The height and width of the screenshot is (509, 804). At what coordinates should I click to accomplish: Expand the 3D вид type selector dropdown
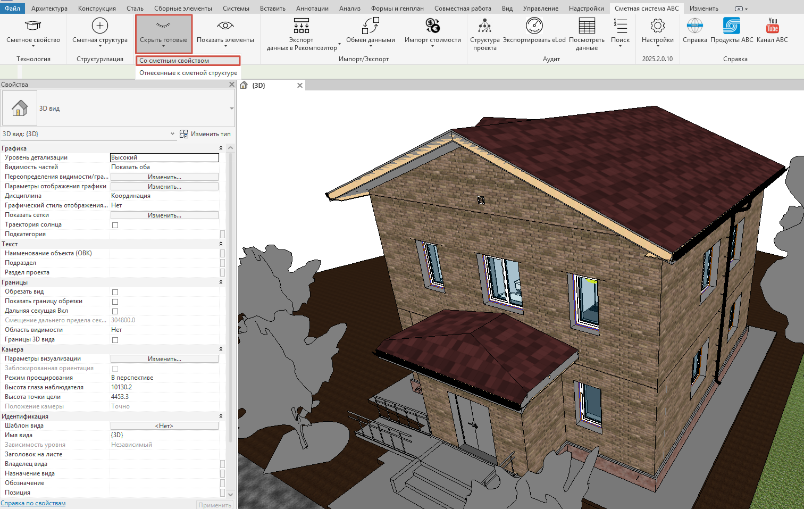[231, 109]
